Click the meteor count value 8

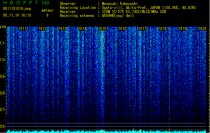(x=47, y=15)
